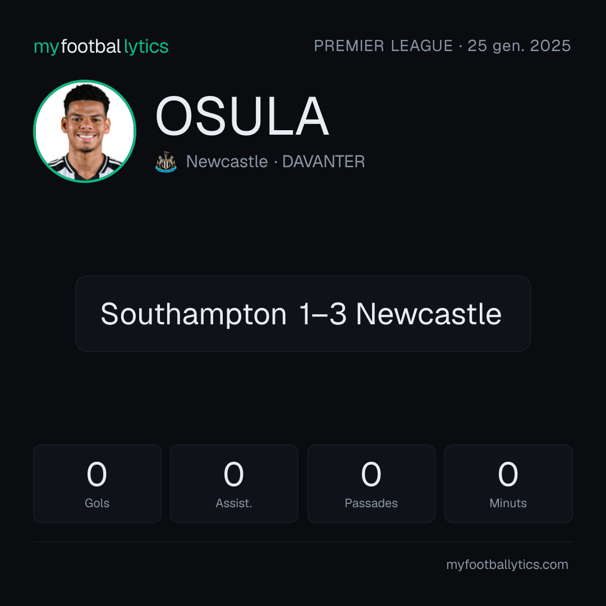Click the myfootballytics logo
Image resolution: width=606 pixels, height=606 pixels.
tap(101, 47)
